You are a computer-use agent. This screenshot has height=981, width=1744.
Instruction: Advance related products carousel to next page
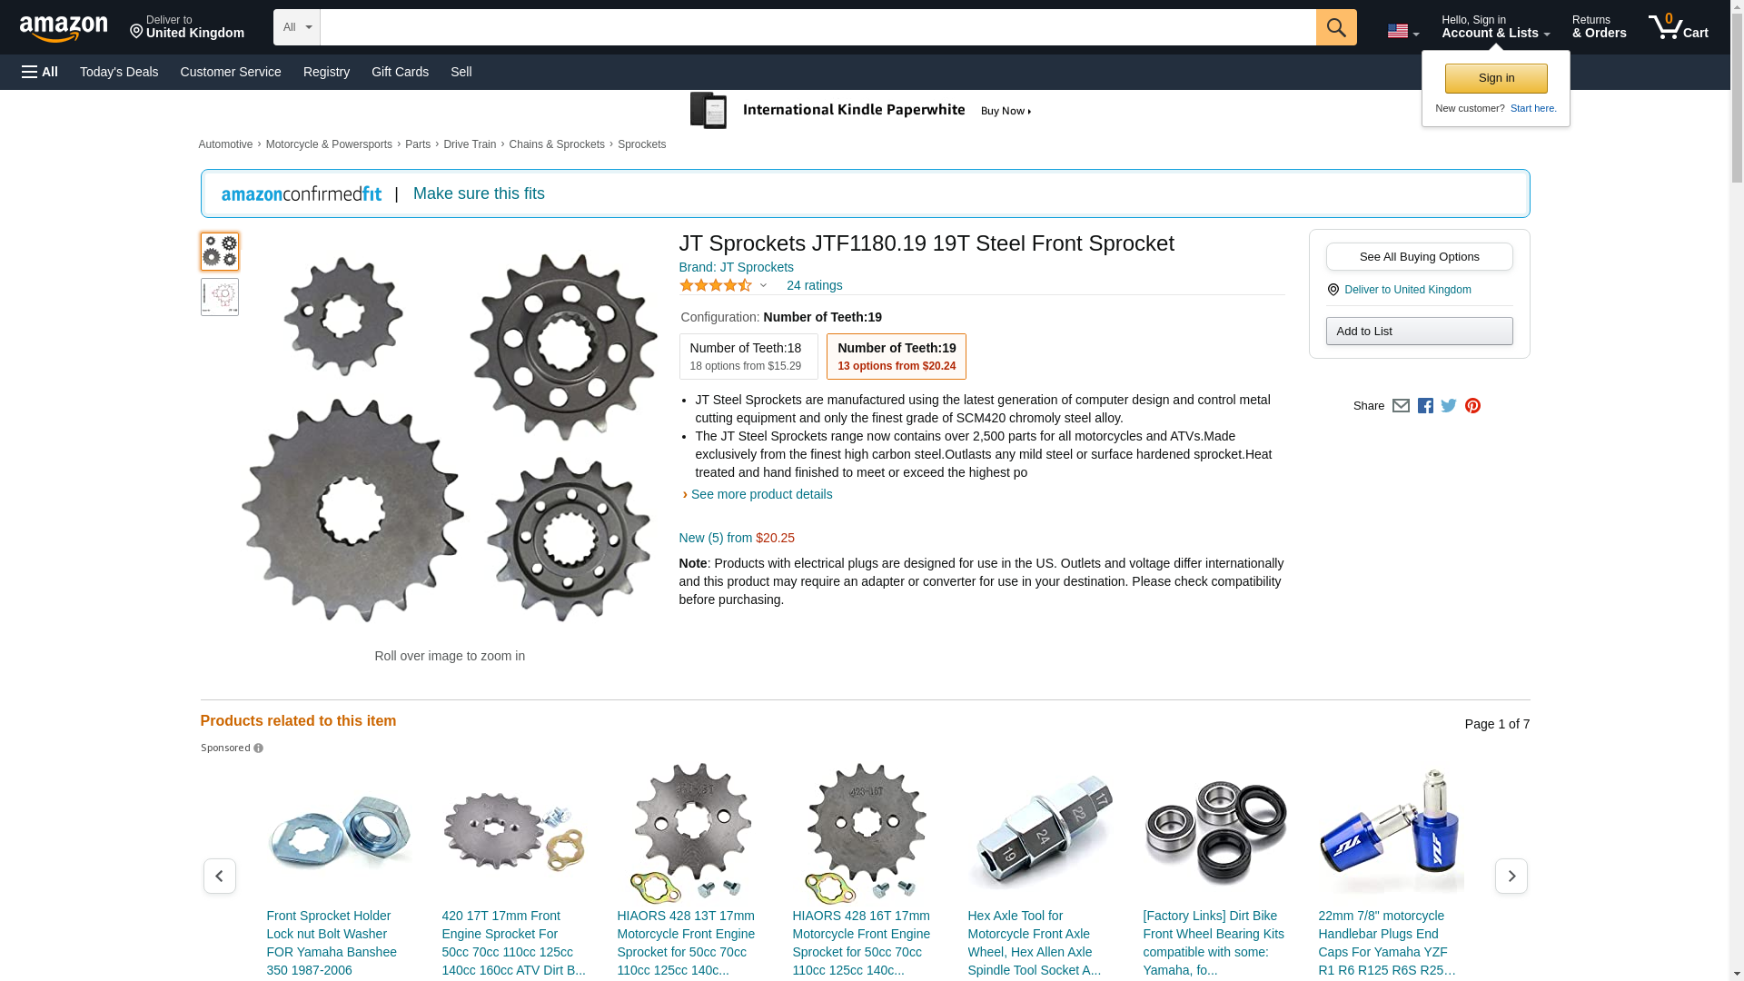pyautogui.click(x=1511, y=876)
